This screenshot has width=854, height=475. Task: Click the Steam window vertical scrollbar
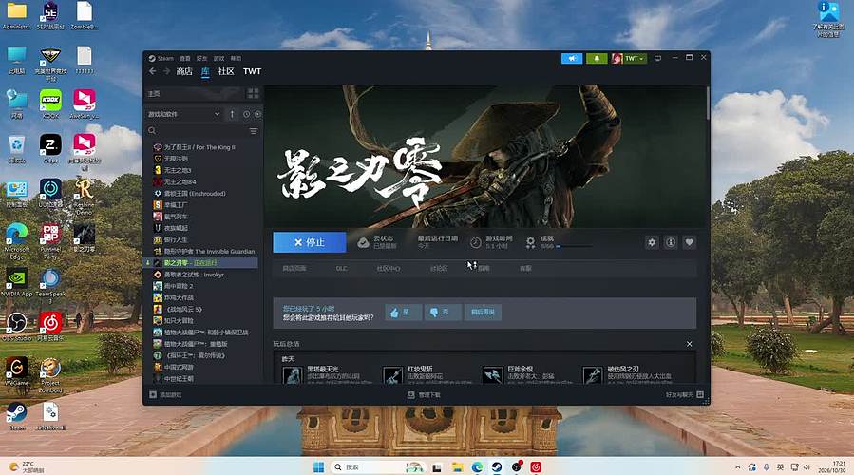pos(708,104)
